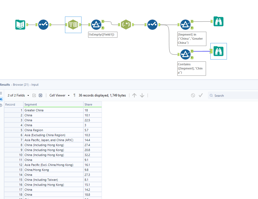Click the cancel (prohibit) button in results toolbar

point(193,95)
